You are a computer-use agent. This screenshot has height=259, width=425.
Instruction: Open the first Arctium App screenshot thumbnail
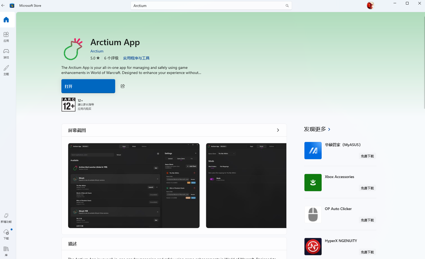pyautogui.click(x=134, y=186)
